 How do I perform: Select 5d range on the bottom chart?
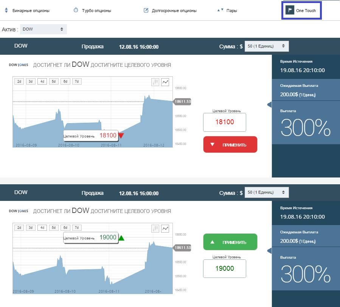tap(54, 228)
